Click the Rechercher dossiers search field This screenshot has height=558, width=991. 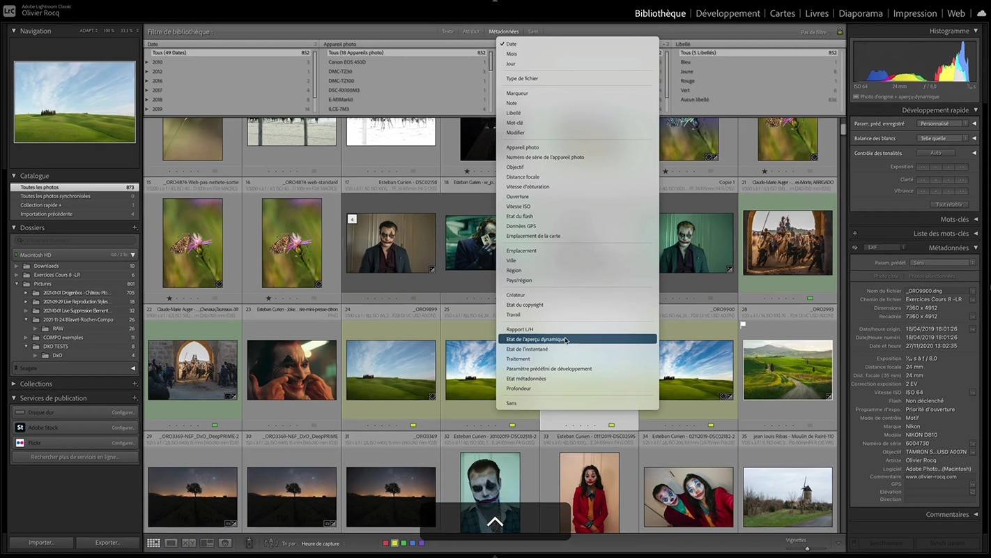point(75,241)
